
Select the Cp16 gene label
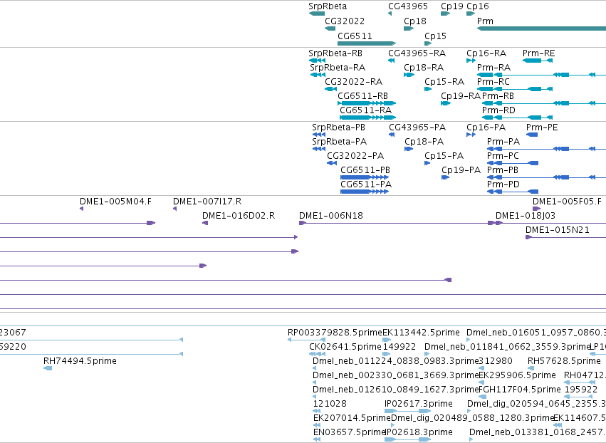[x=478, y=6]
